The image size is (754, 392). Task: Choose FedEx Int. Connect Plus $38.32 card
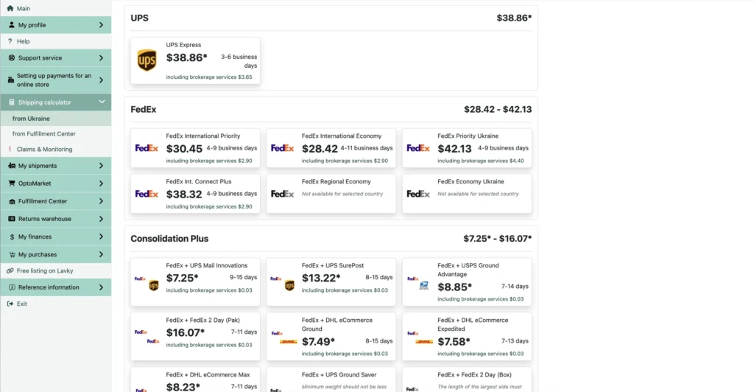coord(195,194)
